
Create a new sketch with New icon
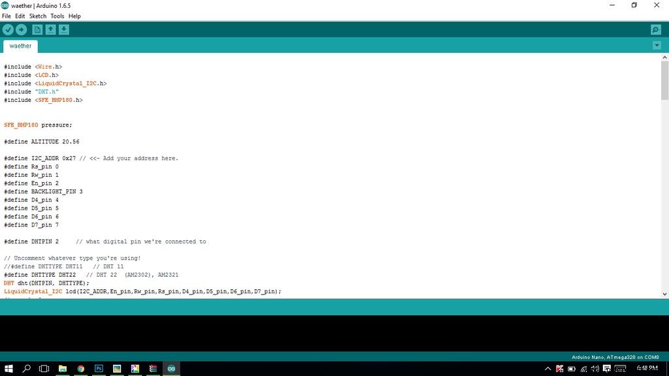pos(37,29)
